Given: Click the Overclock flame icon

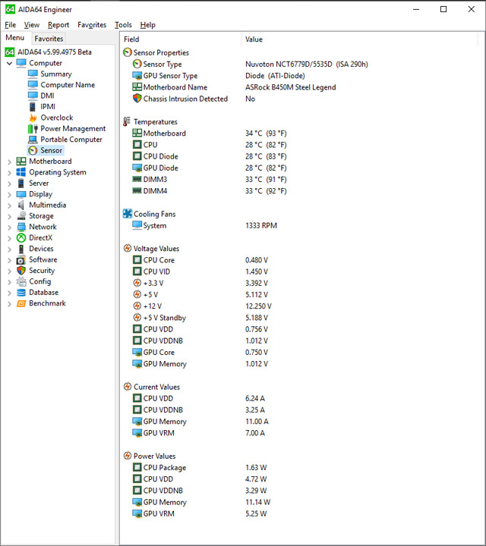Looking at the screenshot, I should tap(33, 118).
